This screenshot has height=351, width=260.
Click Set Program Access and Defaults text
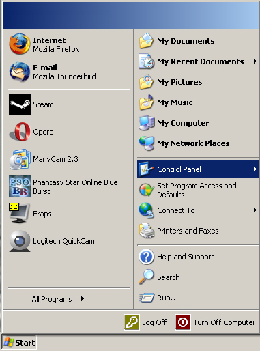click(x=197, y=190)
